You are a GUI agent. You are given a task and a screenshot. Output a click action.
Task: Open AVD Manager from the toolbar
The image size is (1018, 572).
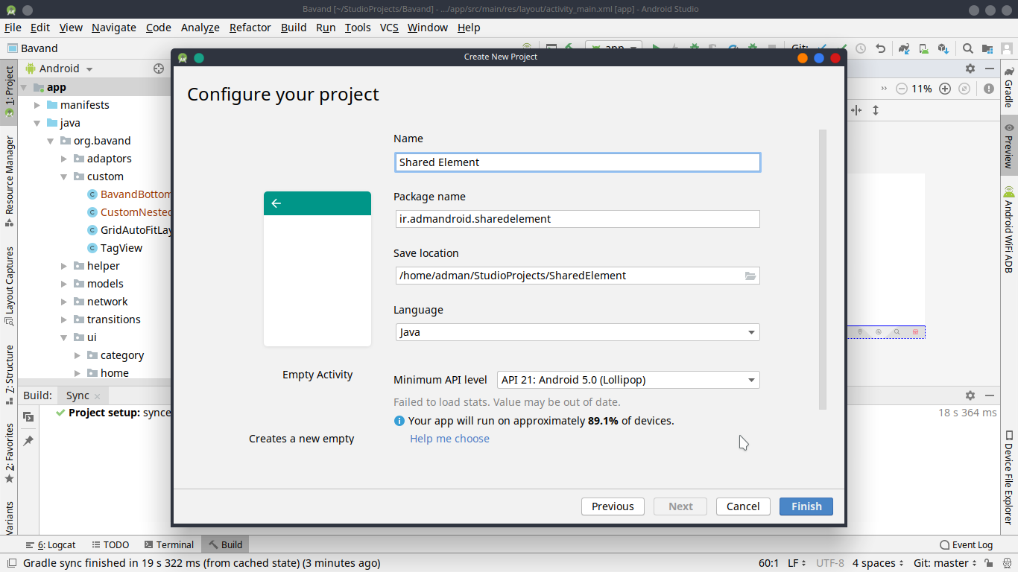923,48
